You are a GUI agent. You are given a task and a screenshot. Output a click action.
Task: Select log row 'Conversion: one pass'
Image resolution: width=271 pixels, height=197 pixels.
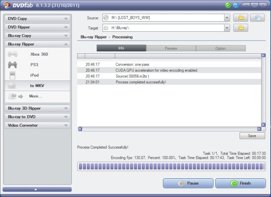[169, 64]
